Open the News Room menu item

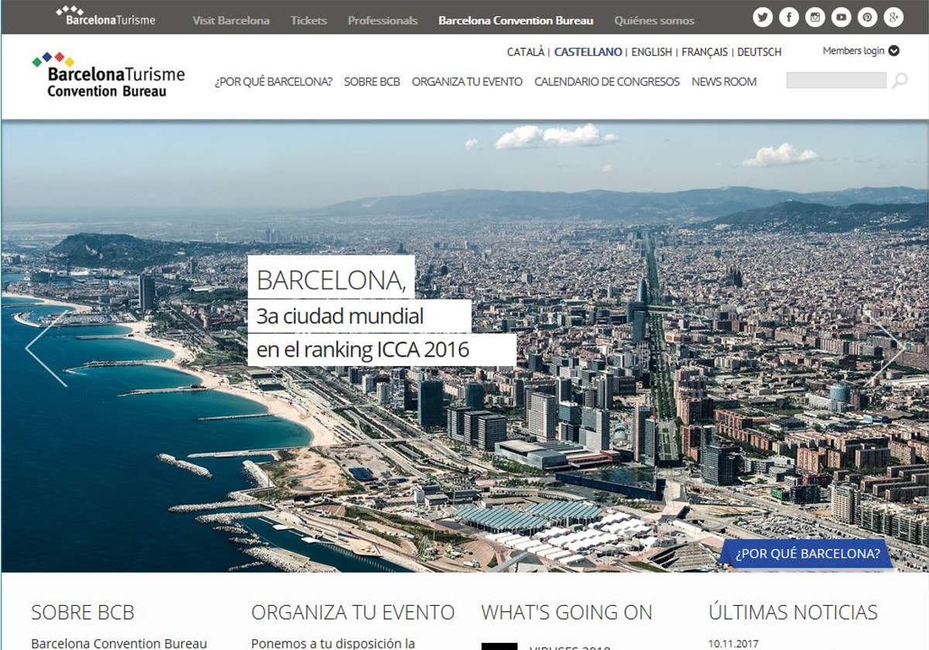724,81
